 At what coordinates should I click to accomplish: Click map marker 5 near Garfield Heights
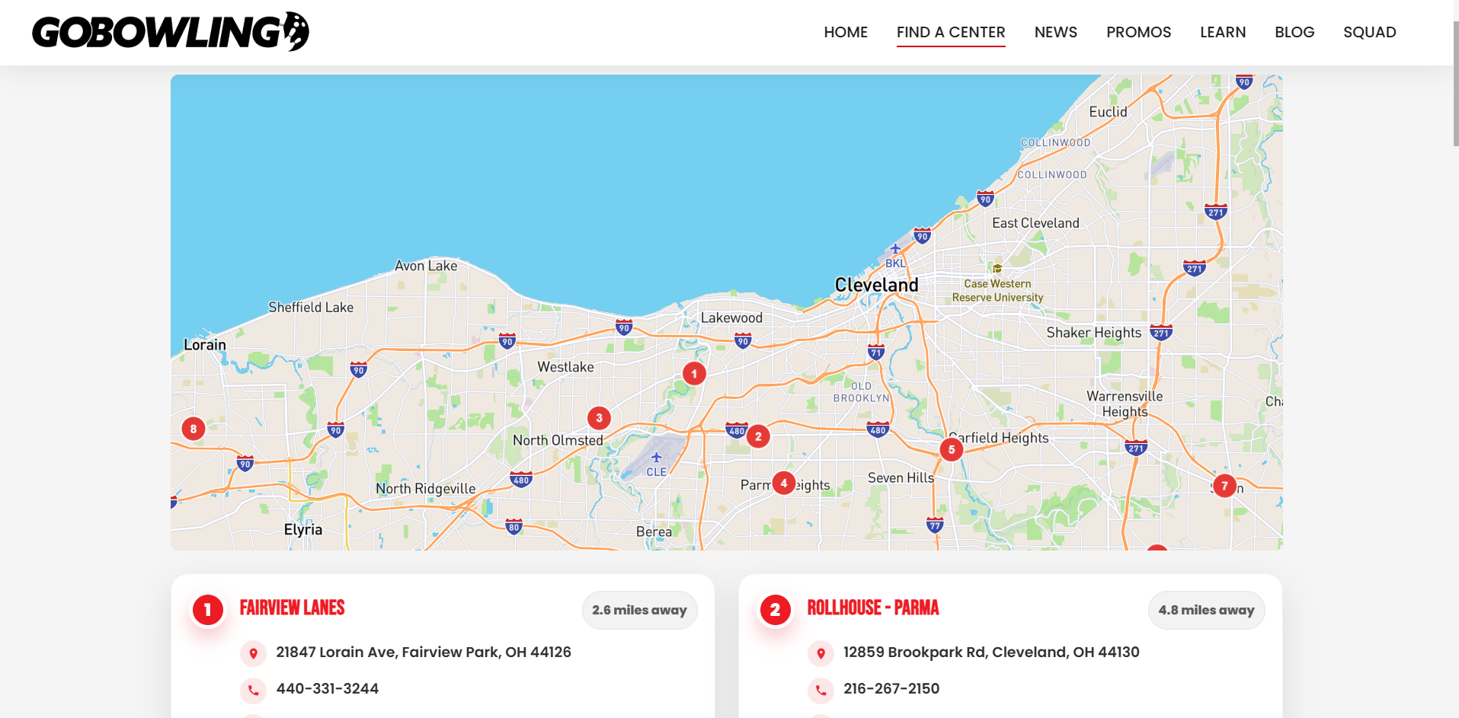click(x=951, y=450)
